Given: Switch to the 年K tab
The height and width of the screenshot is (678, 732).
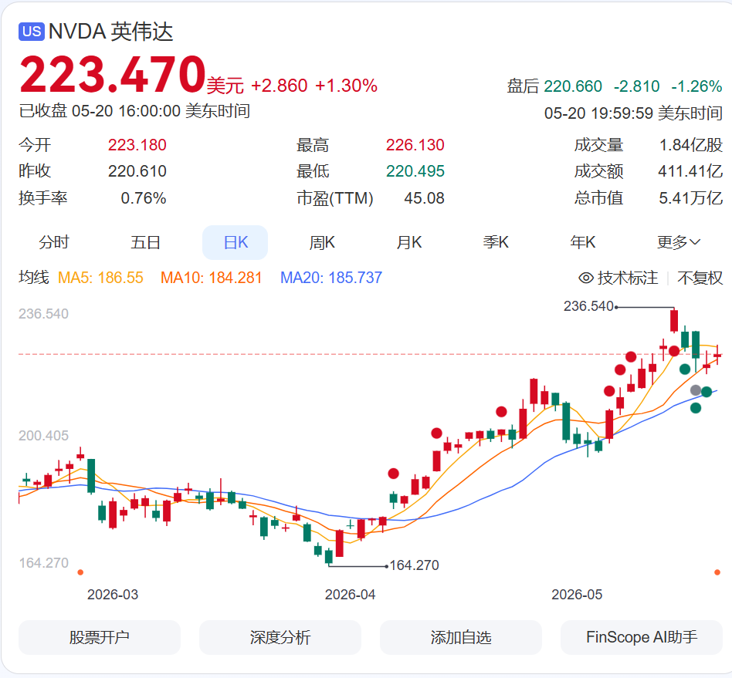Looking at the screenshot, I should point(583,242).
